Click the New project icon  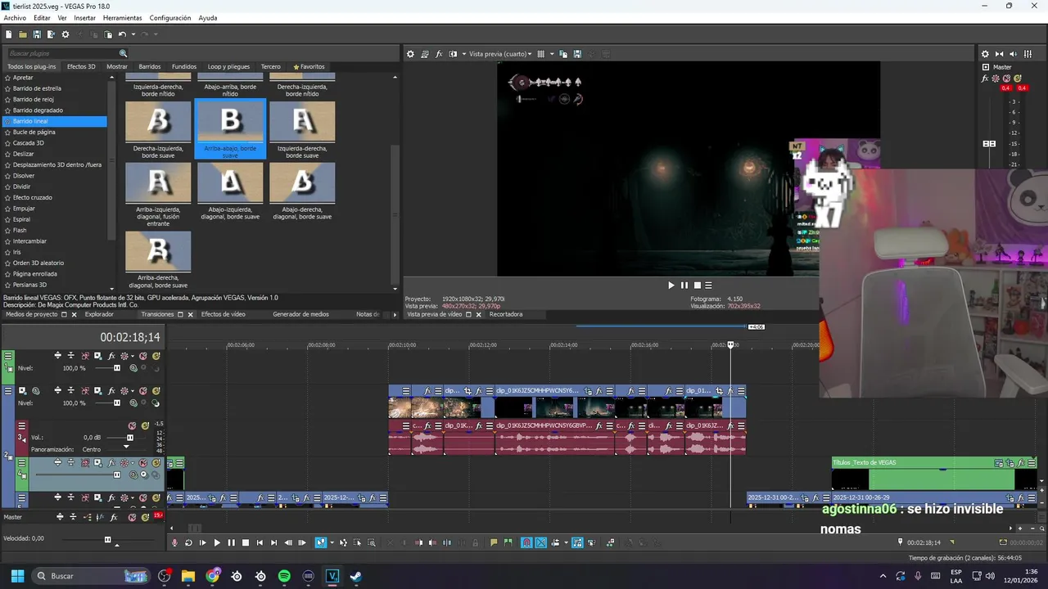[8, 34]
